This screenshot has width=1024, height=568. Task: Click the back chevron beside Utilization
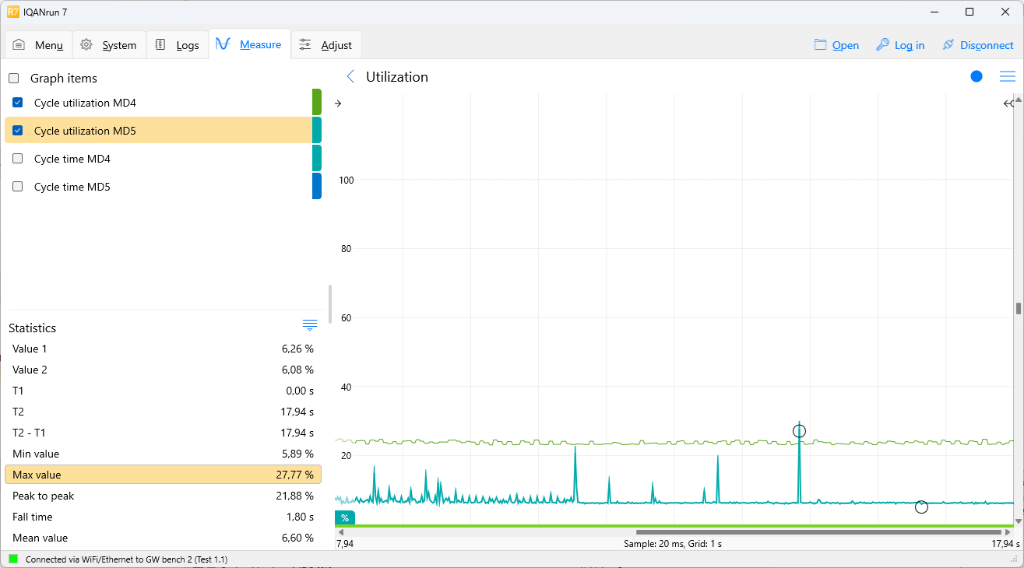click(350, 76)
